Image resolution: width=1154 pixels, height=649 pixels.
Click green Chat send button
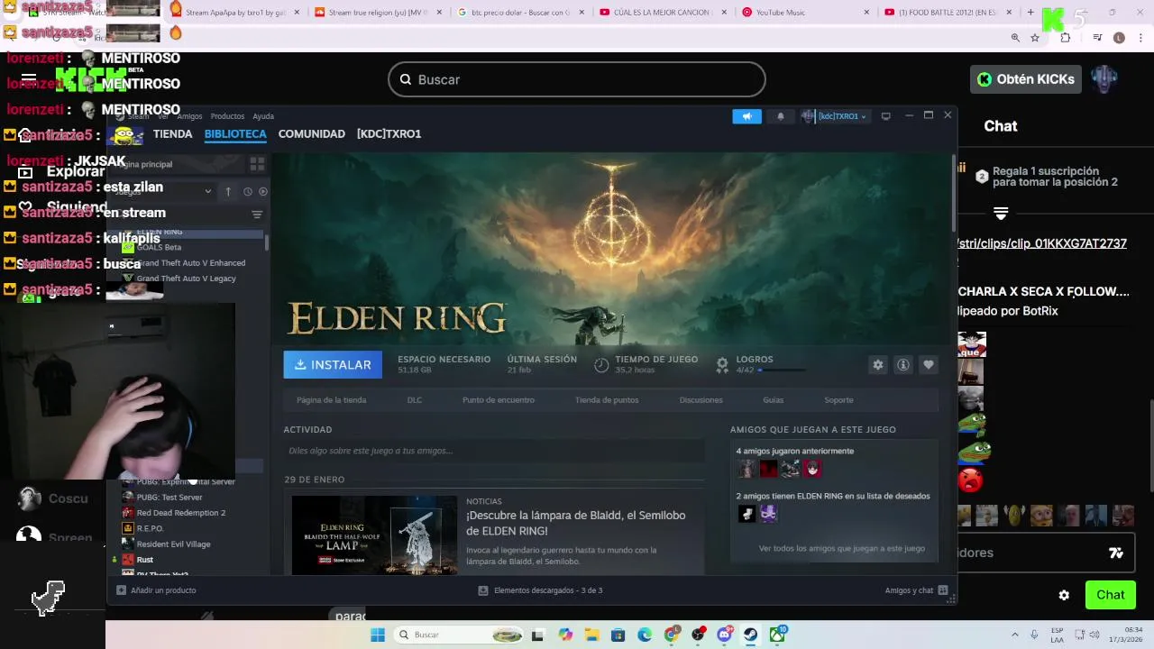(x=1111, y=595)
